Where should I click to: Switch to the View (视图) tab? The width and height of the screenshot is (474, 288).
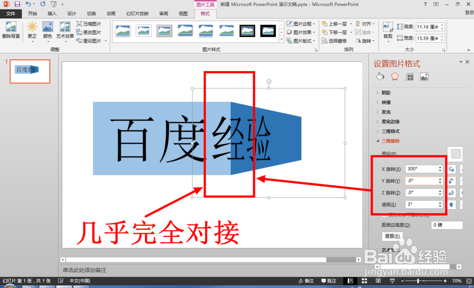[x=183, y=14]
